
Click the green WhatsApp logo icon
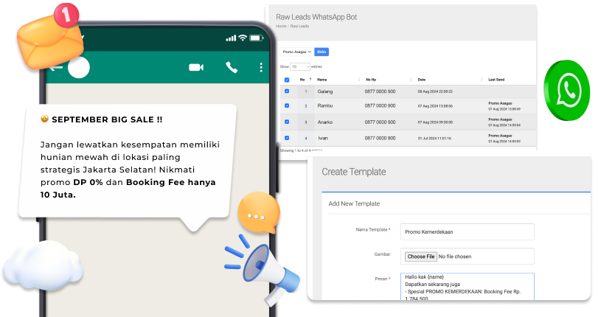pos(569,90)
